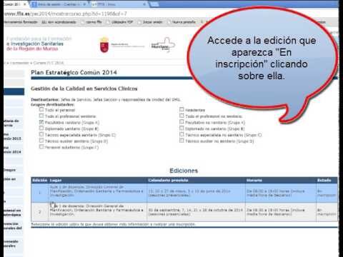Screen dimensions: 343x257
Task: Tick 'Todo el profesional no sanitario' checkbox
Action: [182, 116]
